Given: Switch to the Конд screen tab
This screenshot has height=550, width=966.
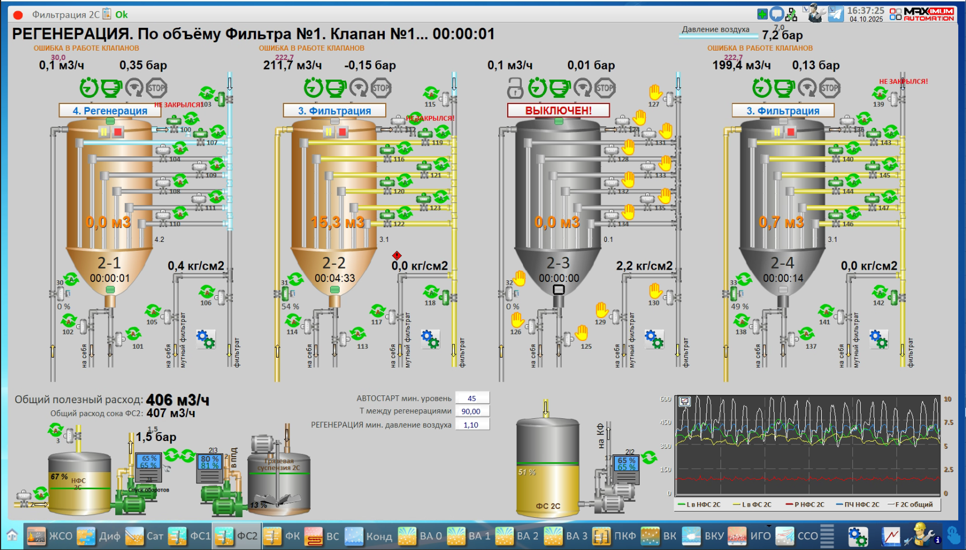Looking at the screenshot, I should [369, 536].
